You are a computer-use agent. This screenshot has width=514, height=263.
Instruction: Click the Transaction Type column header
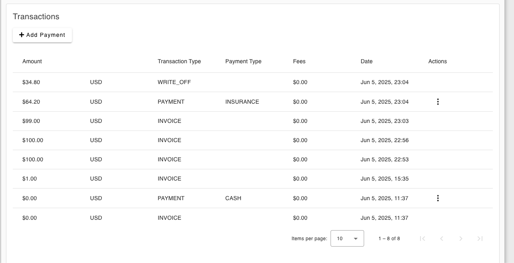pyautogui.click(x=179, y=61)
